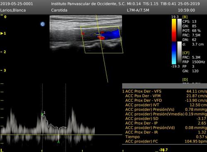
Task: Select the [CF] color flow parameters header
Action: pyautogui.click(x=186, y=53)
